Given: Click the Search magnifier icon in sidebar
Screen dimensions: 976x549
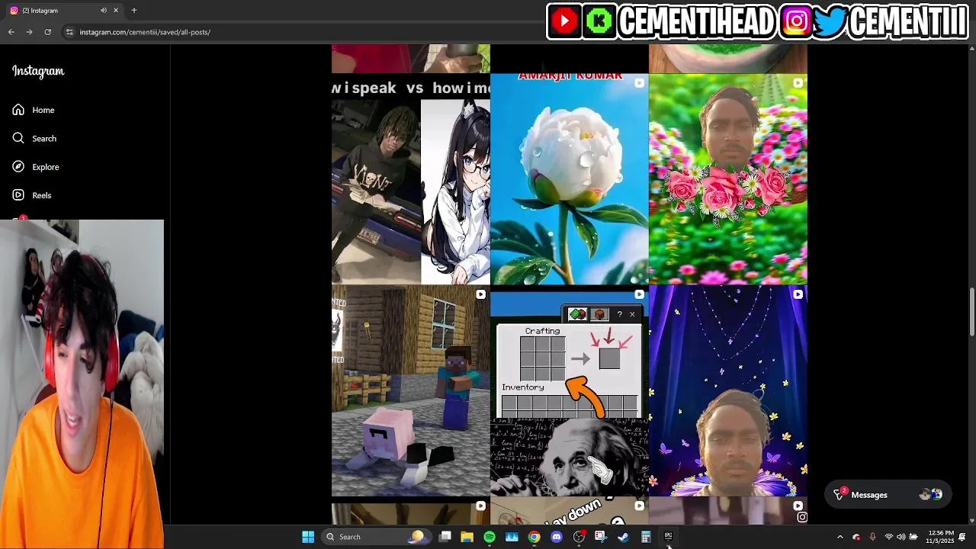Looking at the screenshot, I should coord(18,138).
